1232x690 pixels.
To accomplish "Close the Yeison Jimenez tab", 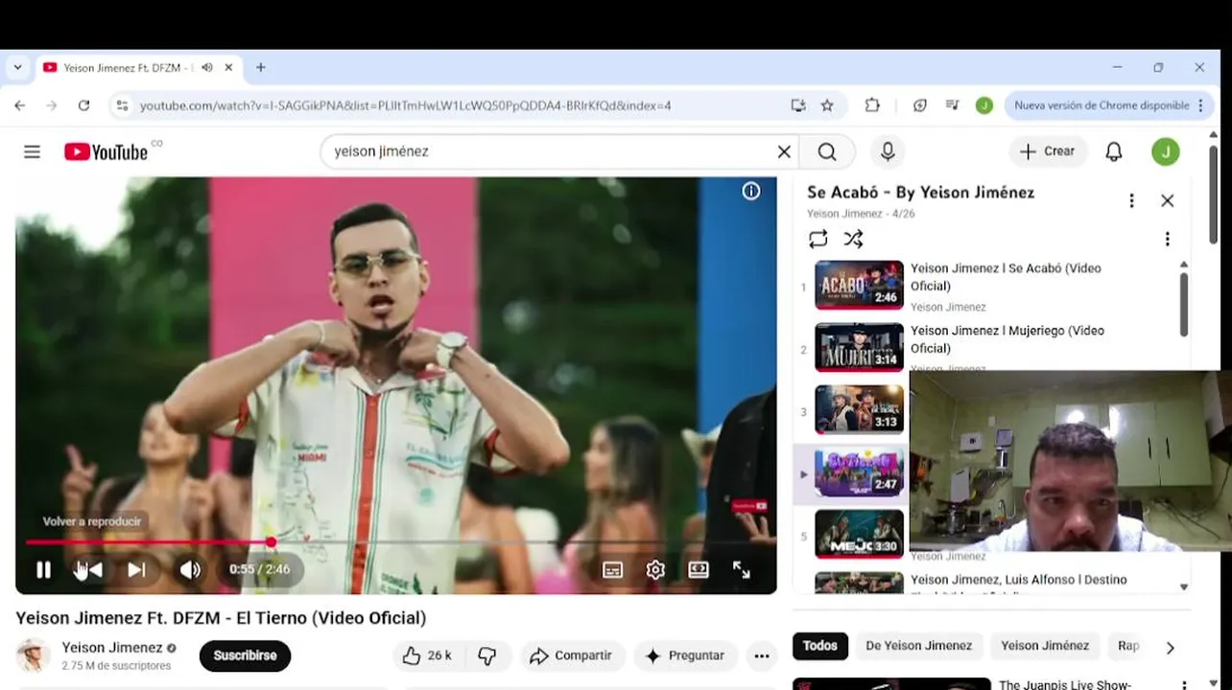I will pyautogui.click(x=228, y=68).
